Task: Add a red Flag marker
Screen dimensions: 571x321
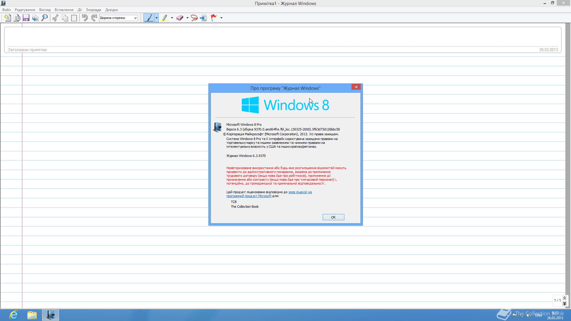Action: click(x=214, y=18)
